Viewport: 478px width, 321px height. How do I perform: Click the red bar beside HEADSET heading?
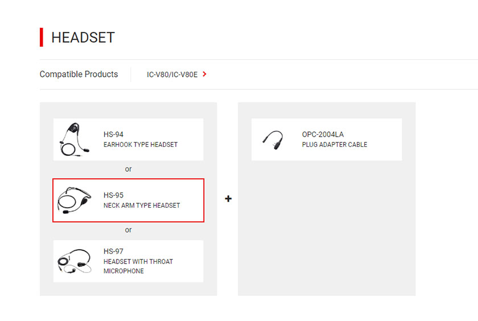[x=42, y=37]
